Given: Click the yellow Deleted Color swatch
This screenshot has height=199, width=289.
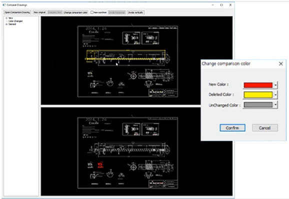Looking at the screenshot, I should (x=258, y=94).
